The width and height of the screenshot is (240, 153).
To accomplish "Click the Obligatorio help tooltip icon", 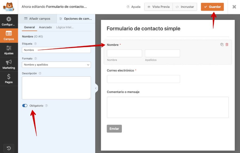I will click(x=46, y=106).
